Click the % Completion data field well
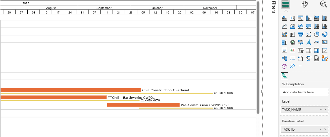This screenshot has width=330, height=137. click(x=304, y=92)
